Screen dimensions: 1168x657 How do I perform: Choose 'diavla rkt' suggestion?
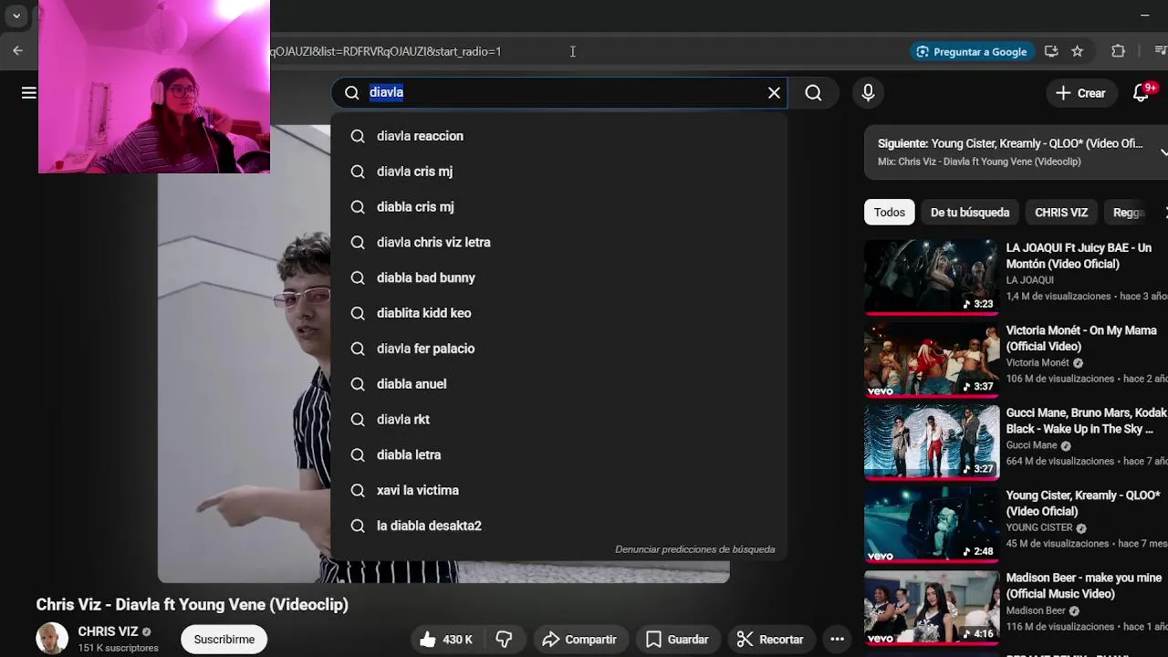[558, 420]
